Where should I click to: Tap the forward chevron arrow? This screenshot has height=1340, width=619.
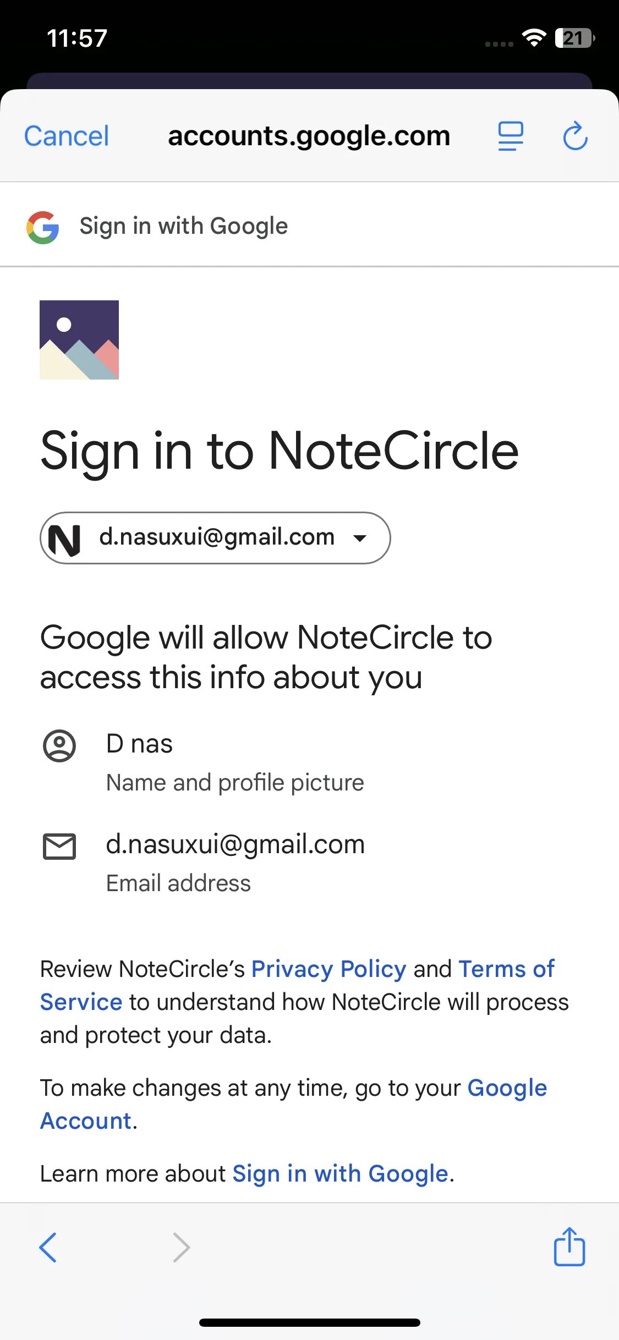click(x=181, y=1247)
